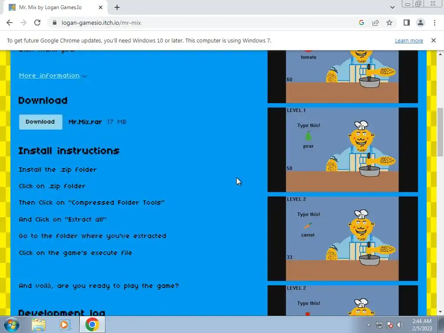Click the Chrome taskbar icon
Image resolution: width=444 pixels, height=333 pixels.
coord(92,324)
